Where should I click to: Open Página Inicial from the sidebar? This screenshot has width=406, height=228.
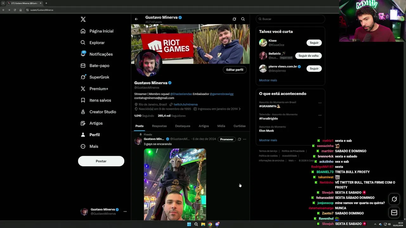tap(97, 31)
